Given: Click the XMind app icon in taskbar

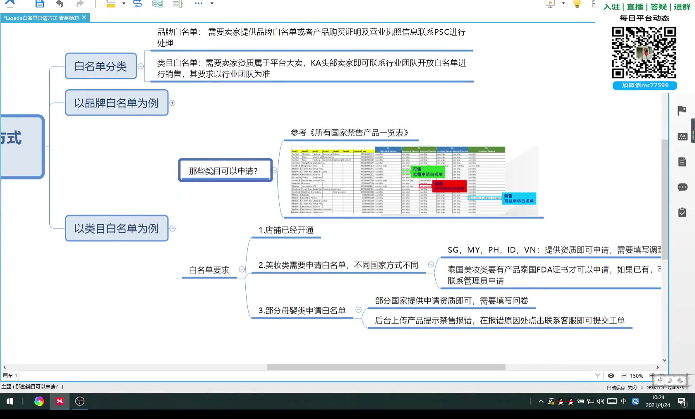Looking at the screenshot, I should tap(60, 401).
